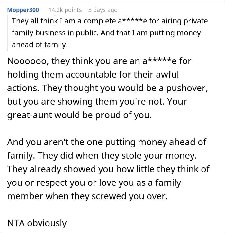The image size is (225, 233).
Task: Click the word "great-aunt" in the comment
Action: coord(29,116)
